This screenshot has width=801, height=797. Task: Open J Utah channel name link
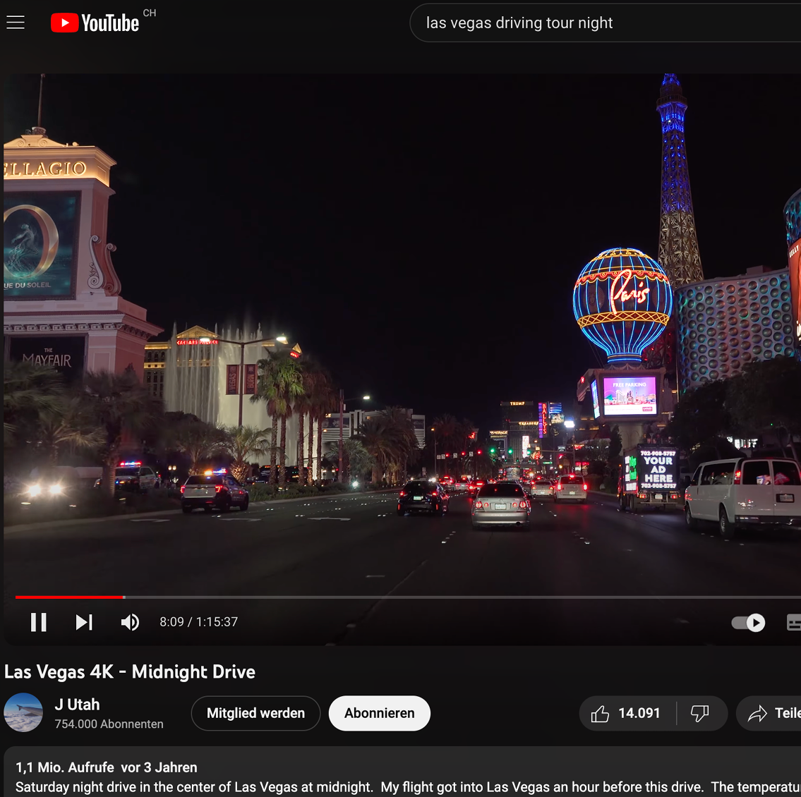77,705
